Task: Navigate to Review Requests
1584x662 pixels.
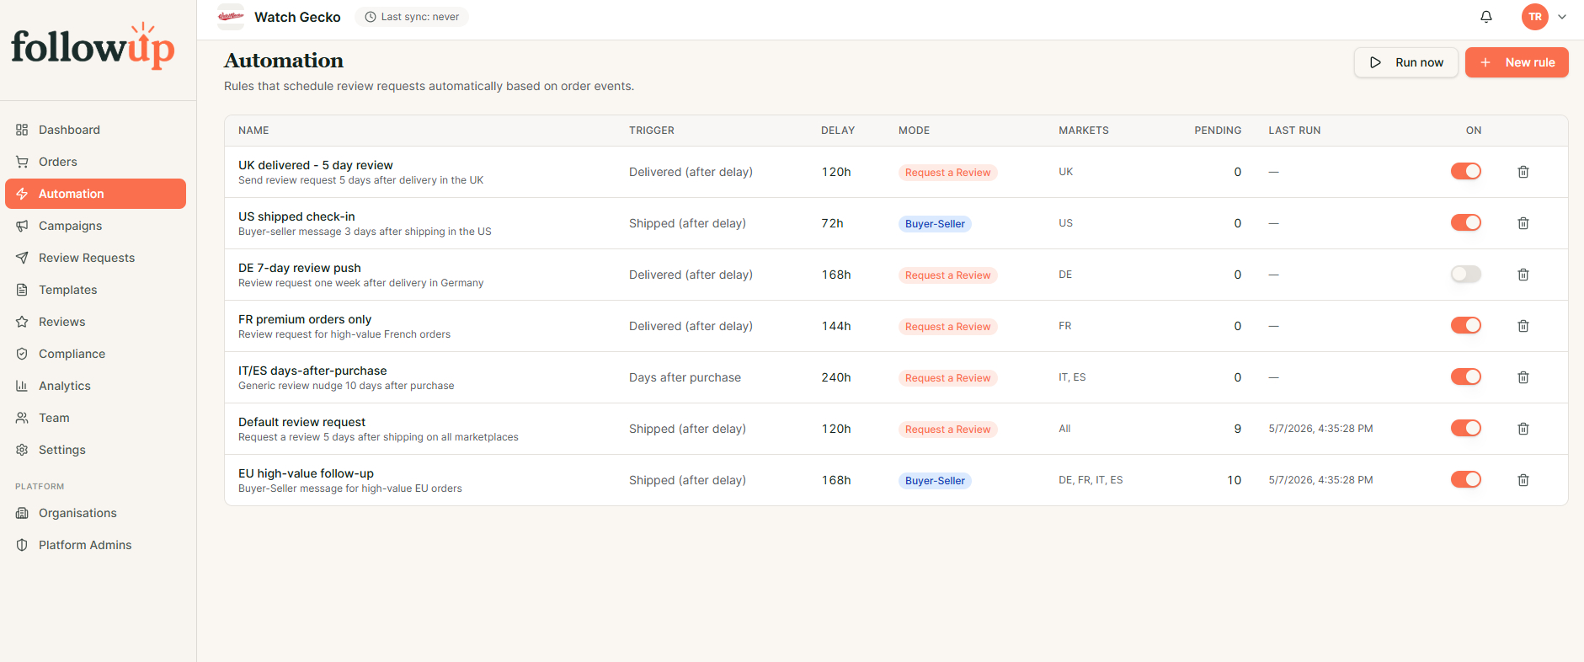Action: click(95, 258)
